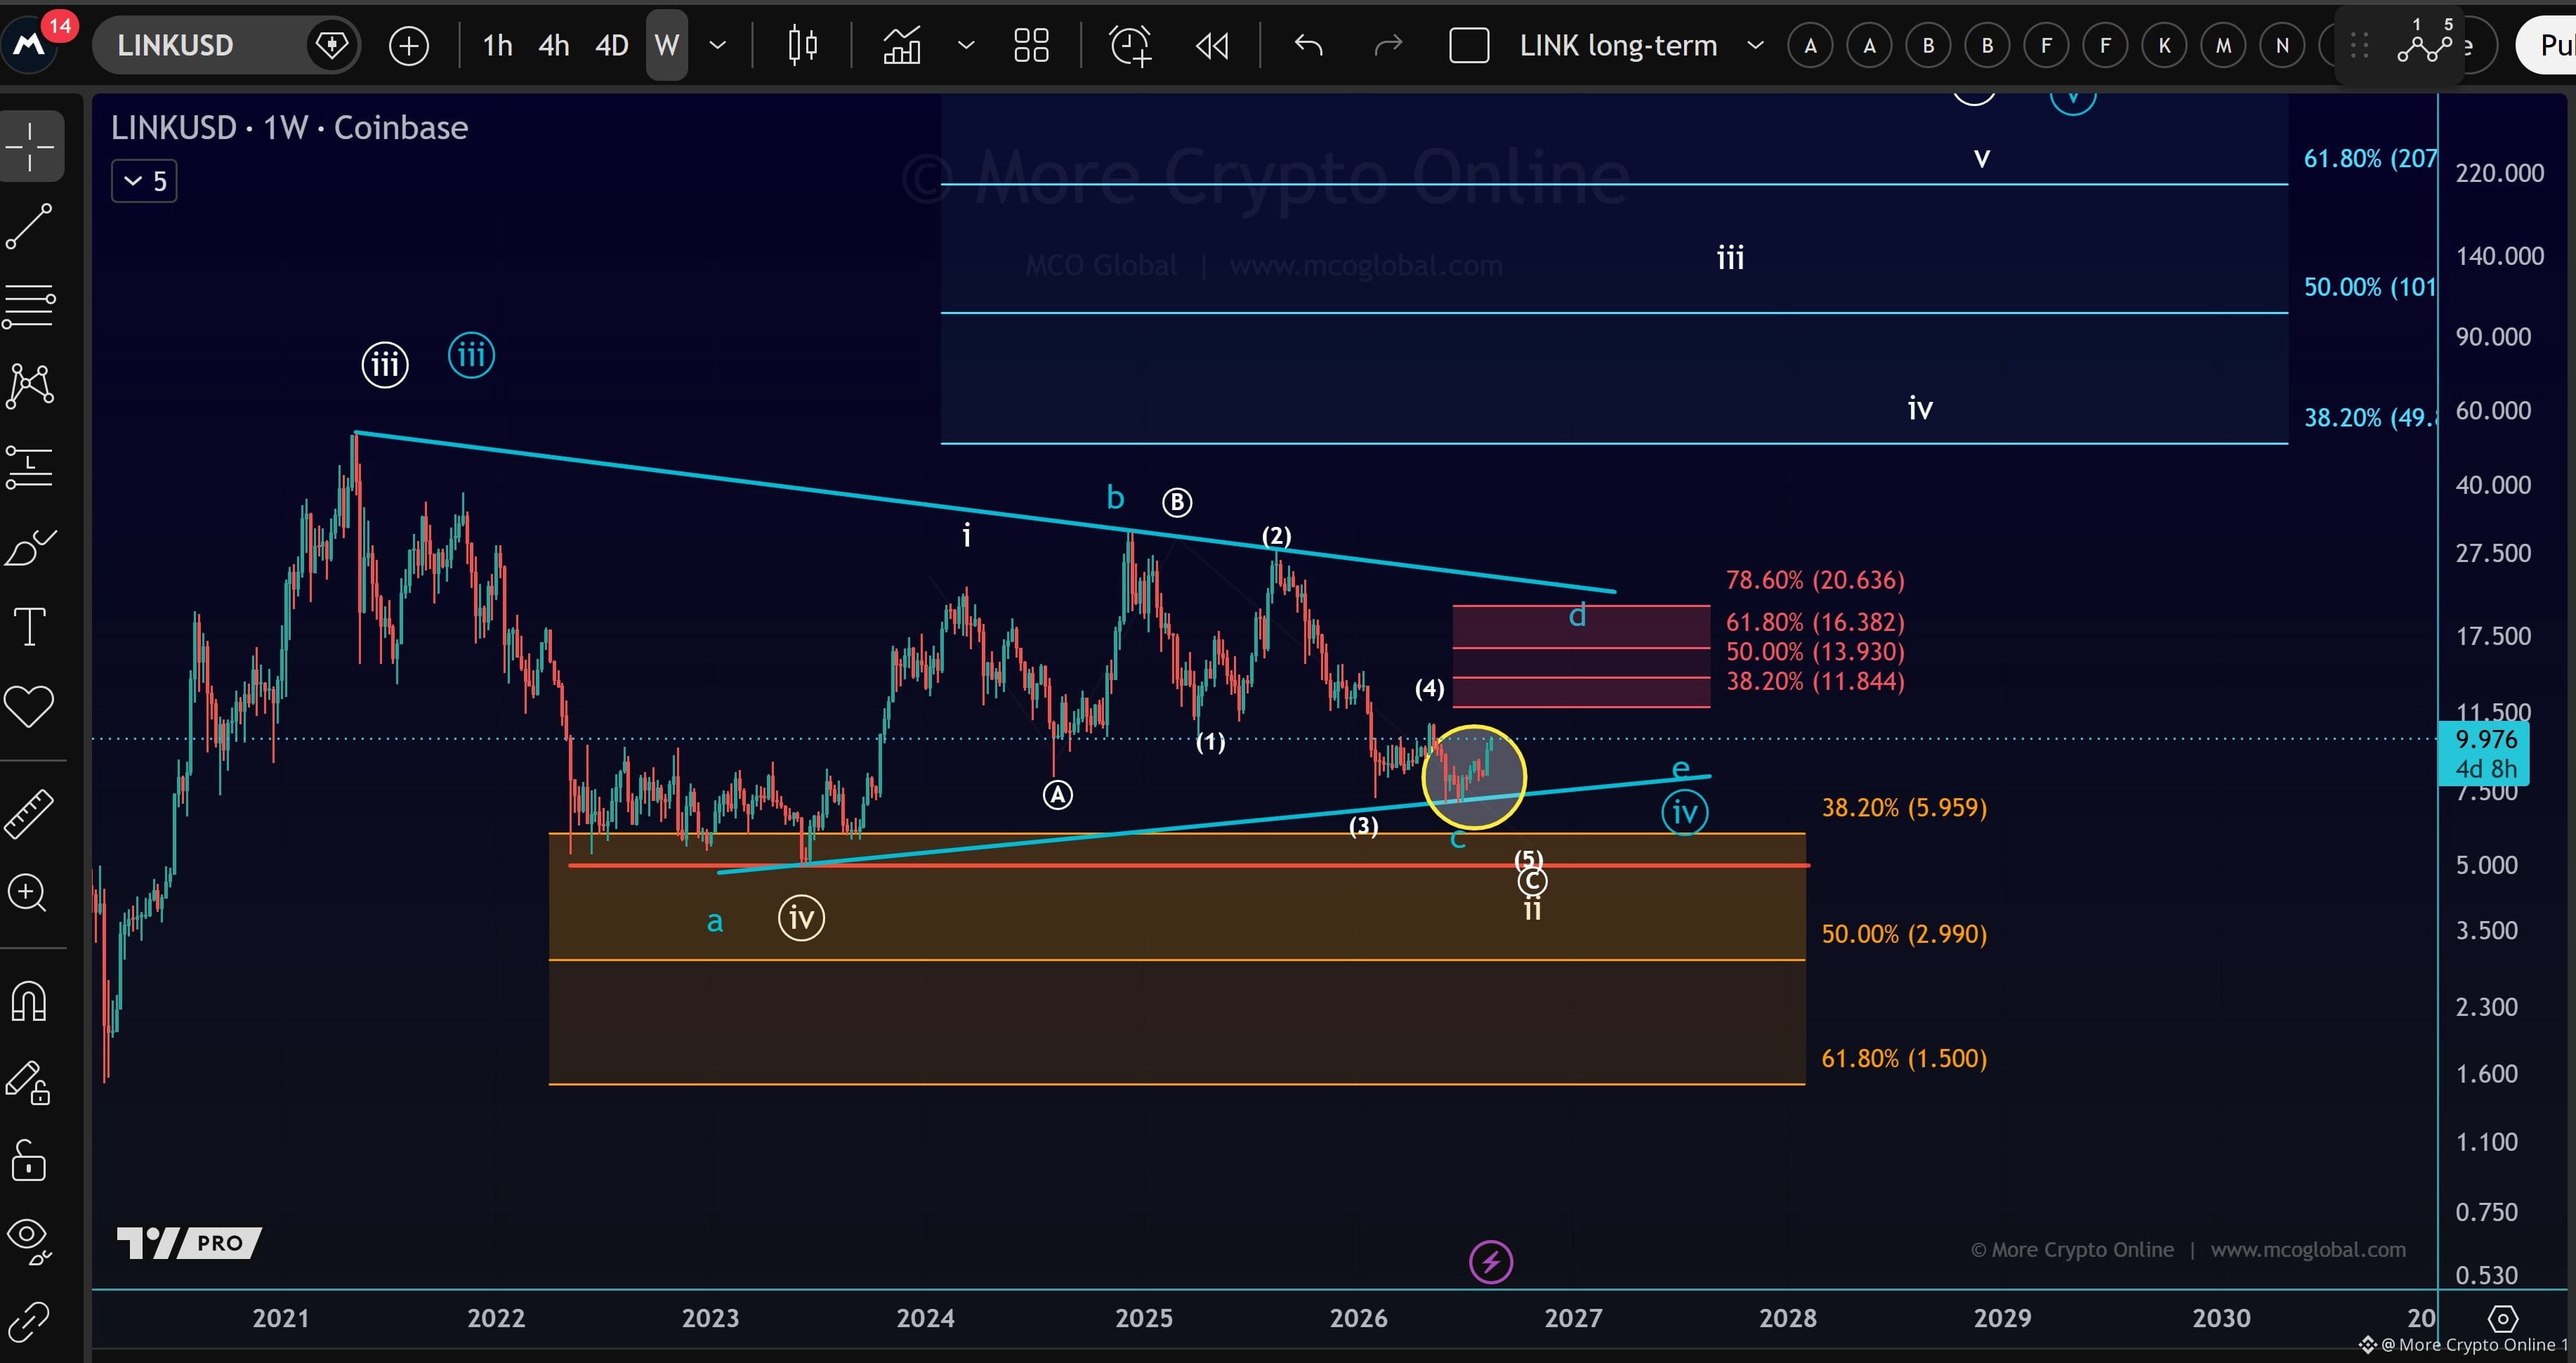The image size is (2576, 1363).
Task: Add a compare symbol with plus icon
Action: point(408,46)
